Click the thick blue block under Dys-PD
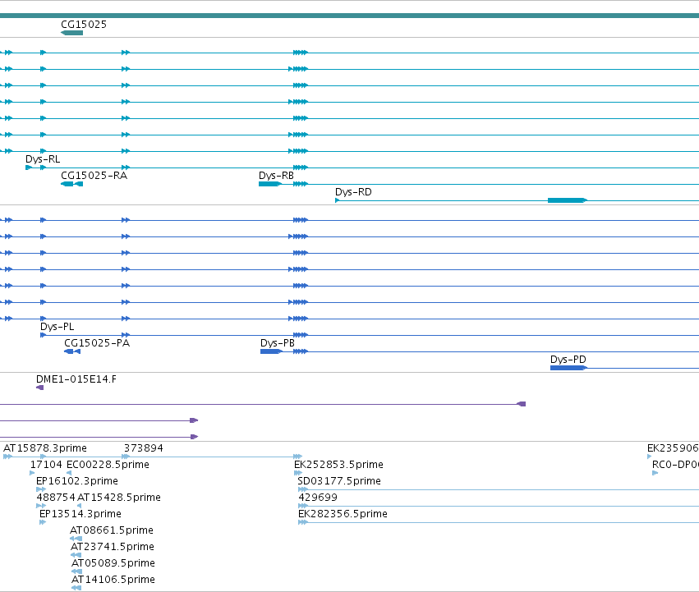699x592 pixels. click(x=569, y=368)
